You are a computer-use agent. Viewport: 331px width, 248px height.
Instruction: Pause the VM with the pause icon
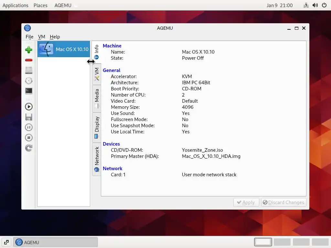click(x=29, y=127)
